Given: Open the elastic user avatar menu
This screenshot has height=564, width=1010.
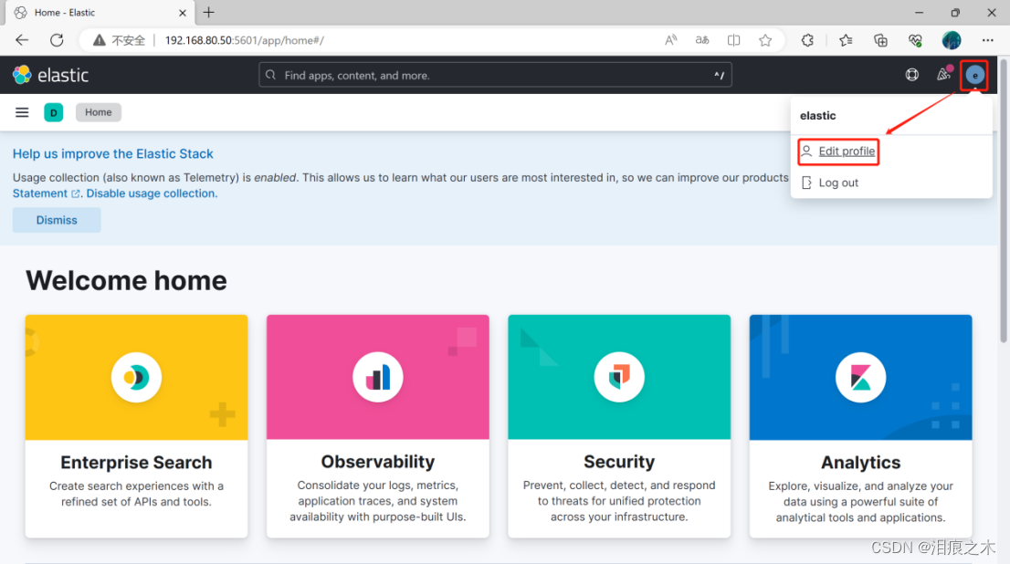Looking at the screenshot, I should pos(973,75).
